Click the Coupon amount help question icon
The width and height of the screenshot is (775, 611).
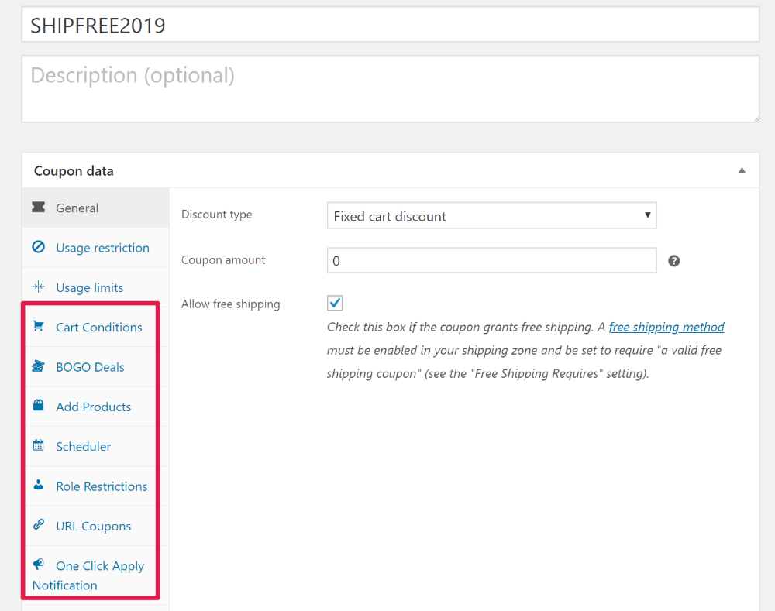click(x=673, y=261)
